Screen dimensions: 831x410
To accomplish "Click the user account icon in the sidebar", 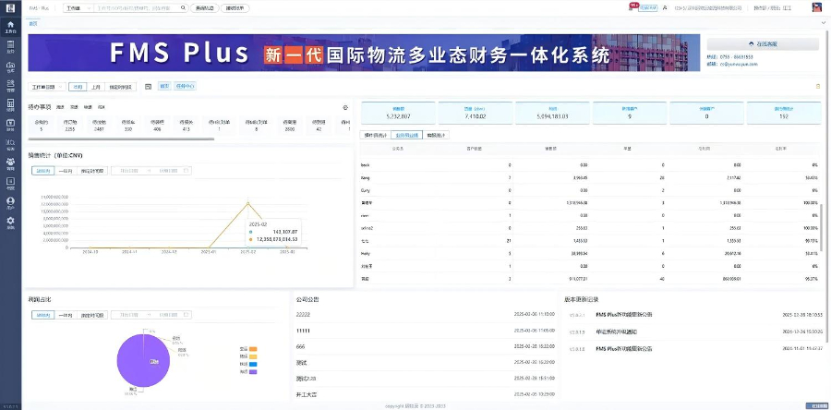I will pos(10,201).
